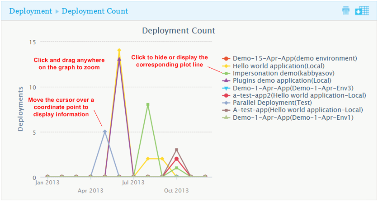Open the Deployment breadcrumb link

(x=31, y=11)
